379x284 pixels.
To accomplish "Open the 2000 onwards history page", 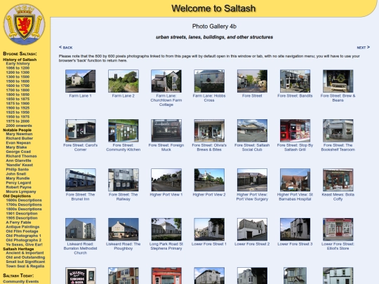I will click(19, 126).
